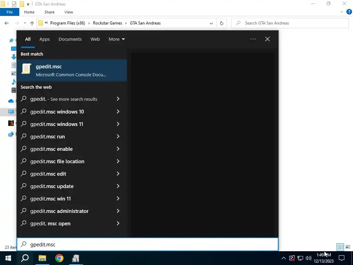Launch Google Chrome from the taskbar
The image size is (353, 265).
click(x=59, y=258)
